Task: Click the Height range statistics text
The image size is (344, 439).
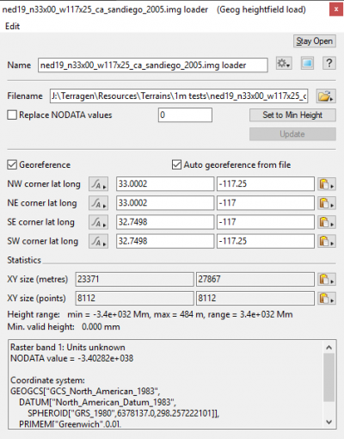Action: point(150,314)
